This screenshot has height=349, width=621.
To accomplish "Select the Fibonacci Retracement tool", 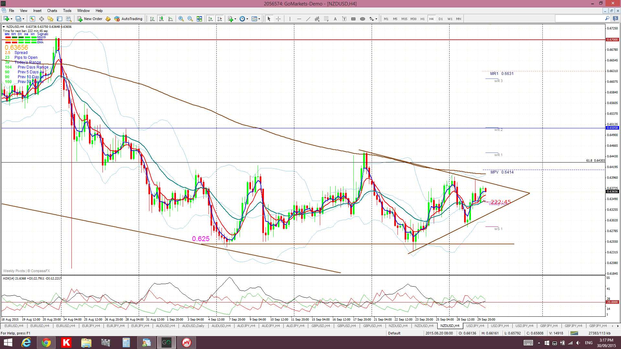I will click(x=326, y=19).
